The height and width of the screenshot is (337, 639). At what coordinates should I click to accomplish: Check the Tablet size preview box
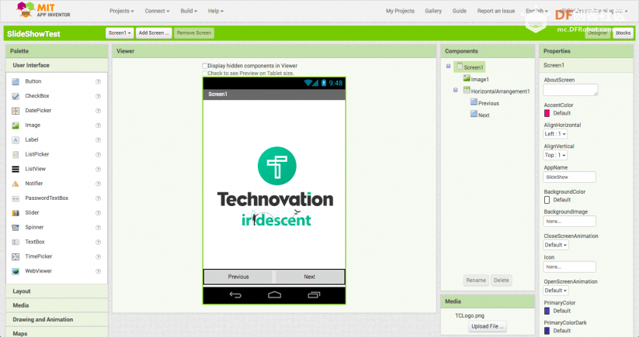point(205,73)
